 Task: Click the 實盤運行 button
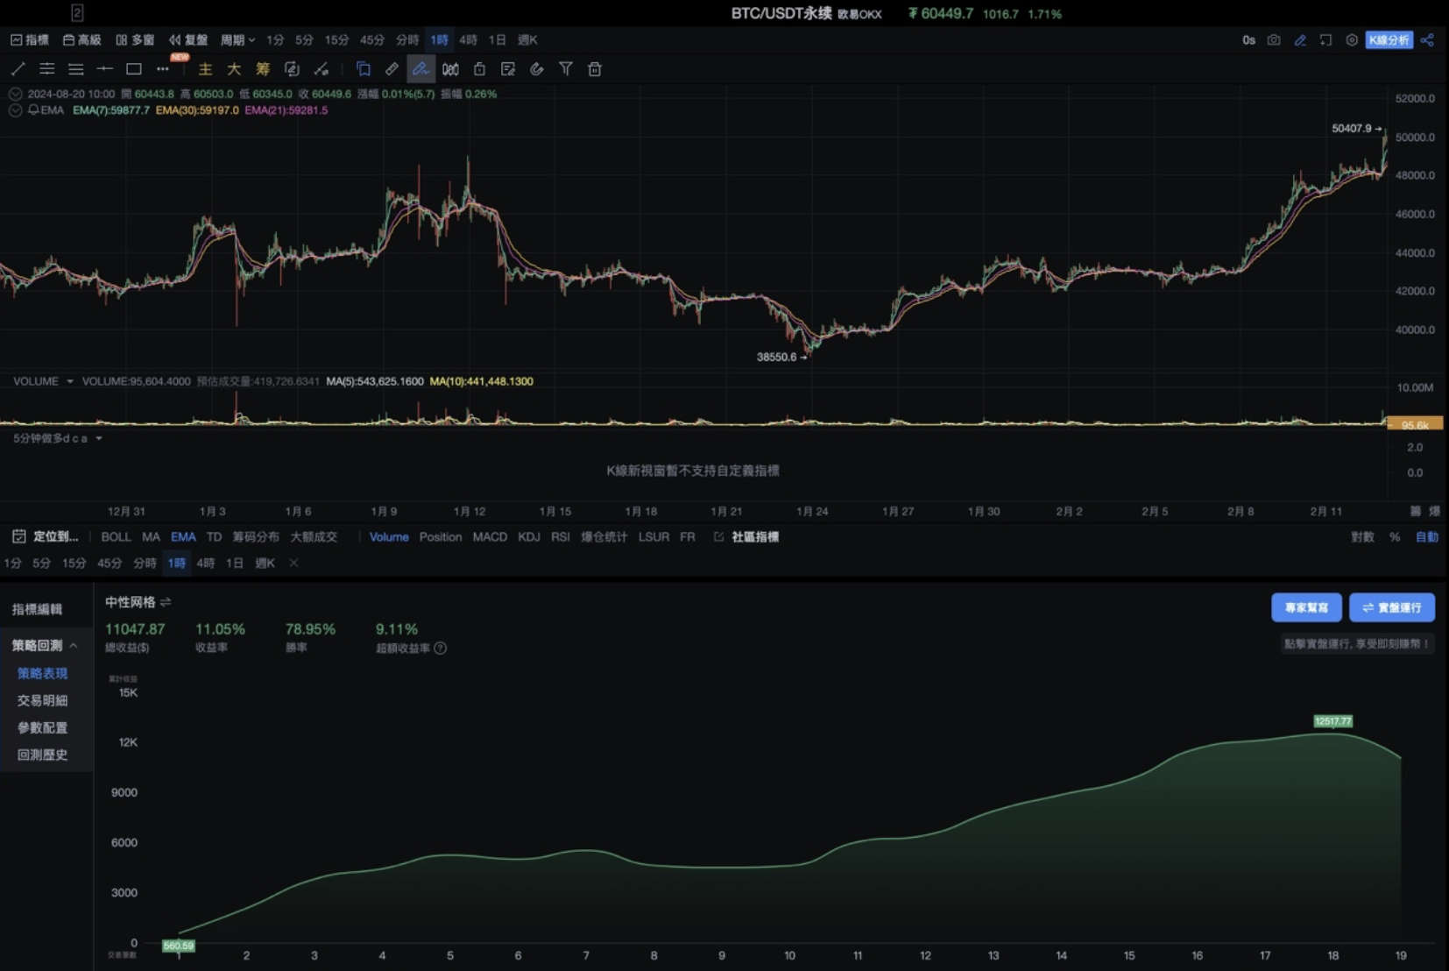point(1391,607)
